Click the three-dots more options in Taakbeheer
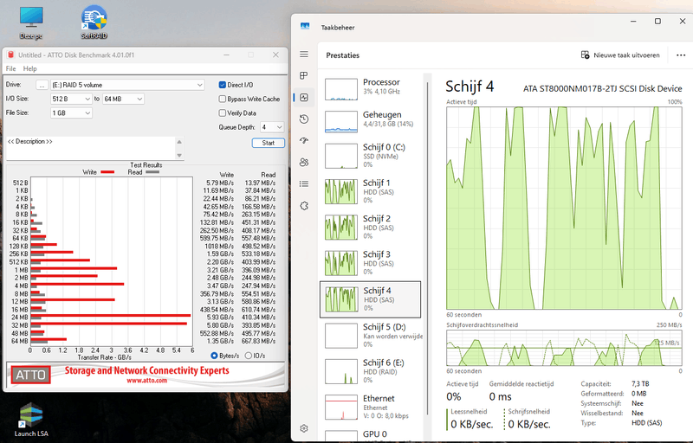This screenshot has width=693, height=443. 681,55
